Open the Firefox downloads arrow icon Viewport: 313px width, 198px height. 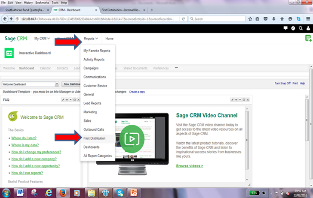[x=274, y=19]
